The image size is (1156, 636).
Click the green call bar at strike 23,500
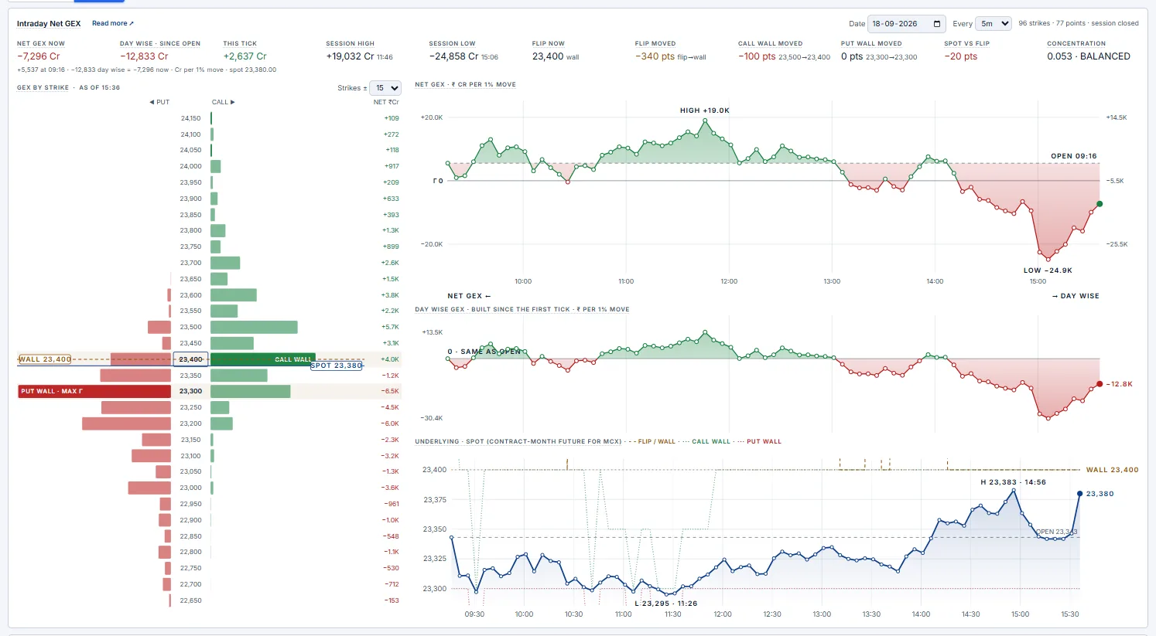[254, 327]
